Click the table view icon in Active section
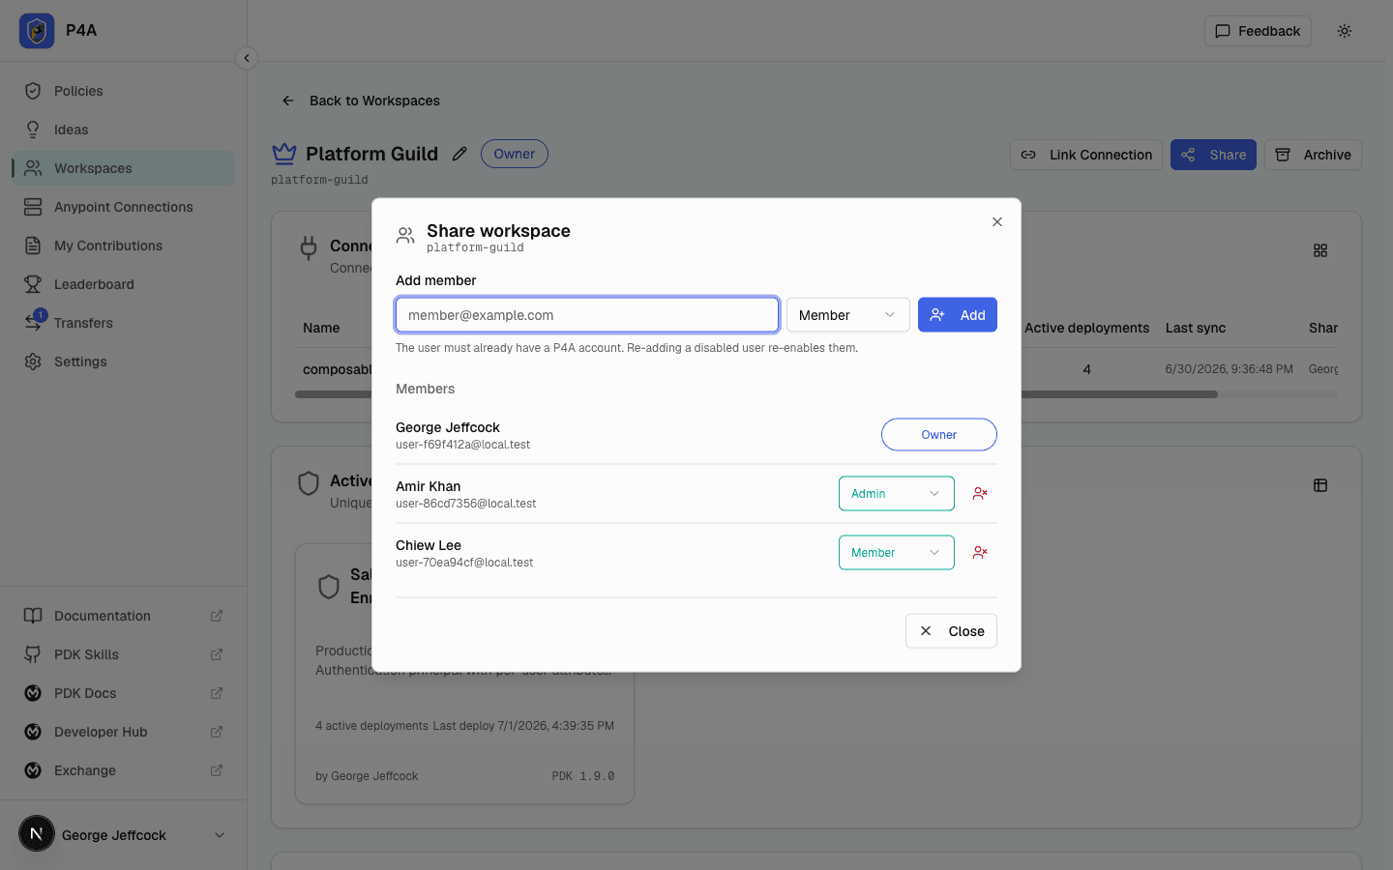Viewport: 1393px width, 870px height. (x=1320, y=485)
